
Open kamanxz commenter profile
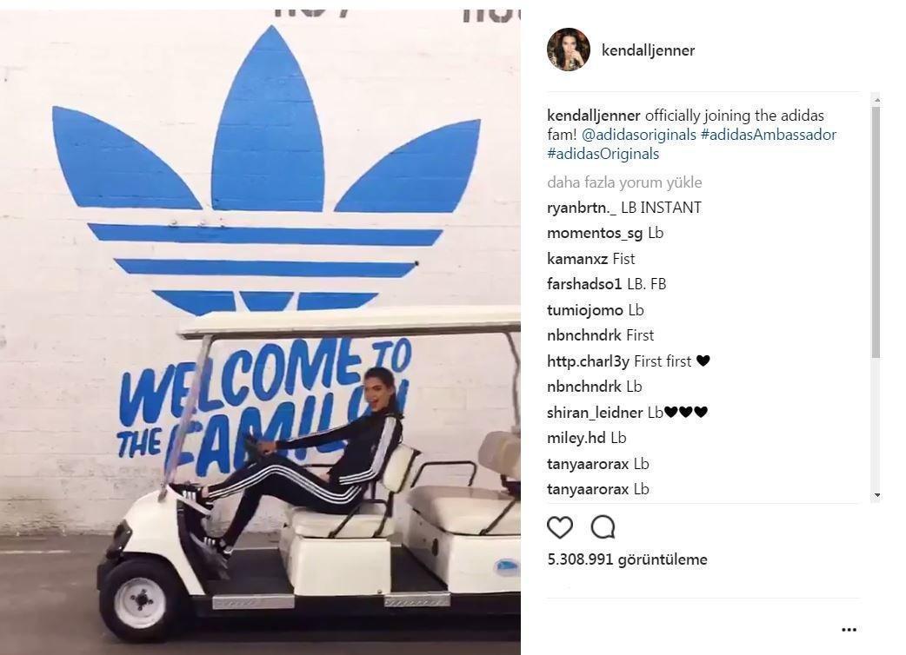[x=576, y=259]
